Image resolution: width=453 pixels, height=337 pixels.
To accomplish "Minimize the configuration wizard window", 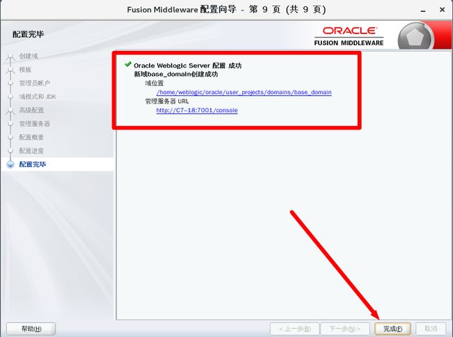I will [x=423, y=10].
